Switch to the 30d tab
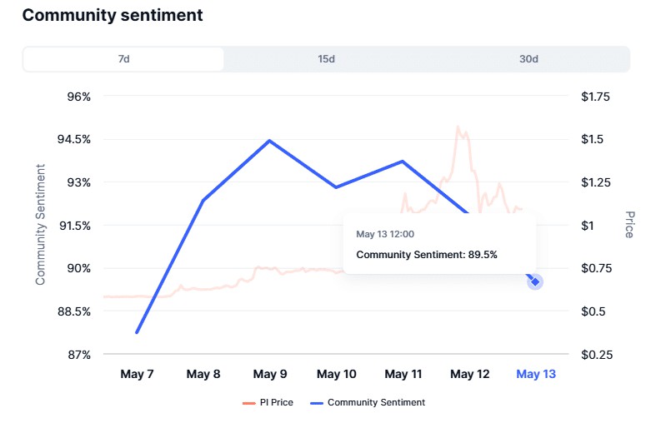 click(528, 59)
